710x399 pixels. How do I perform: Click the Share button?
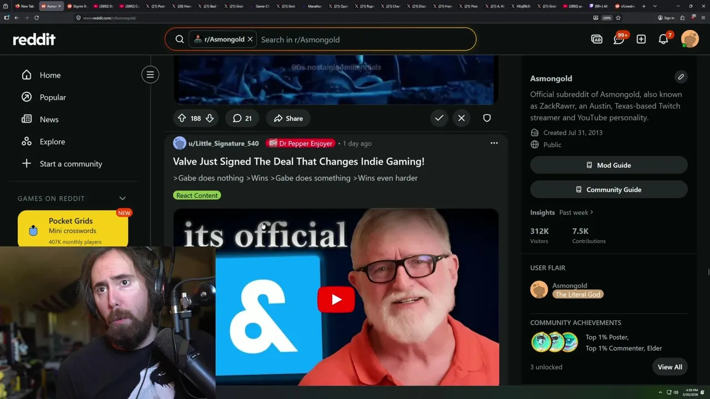[x=288, y=118]
